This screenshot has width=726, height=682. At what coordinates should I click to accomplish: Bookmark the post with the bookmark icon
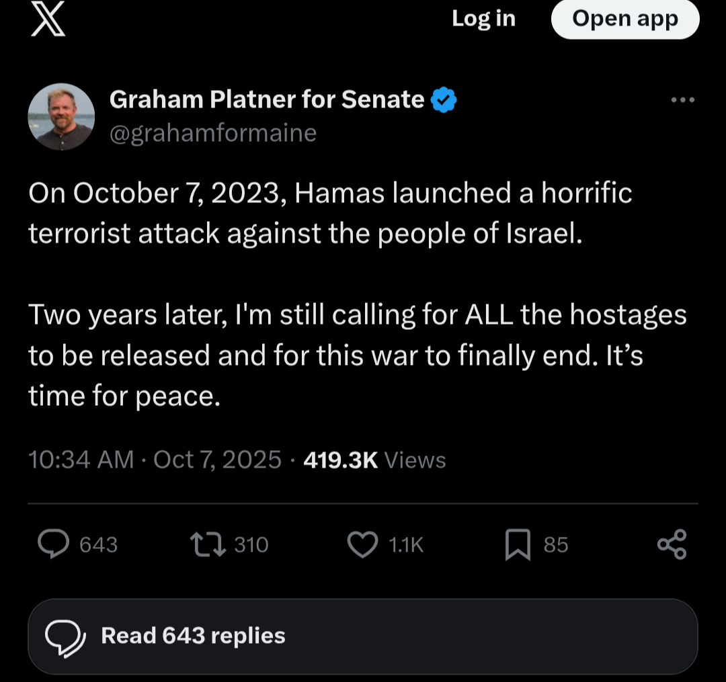click(x=518, y=544)
